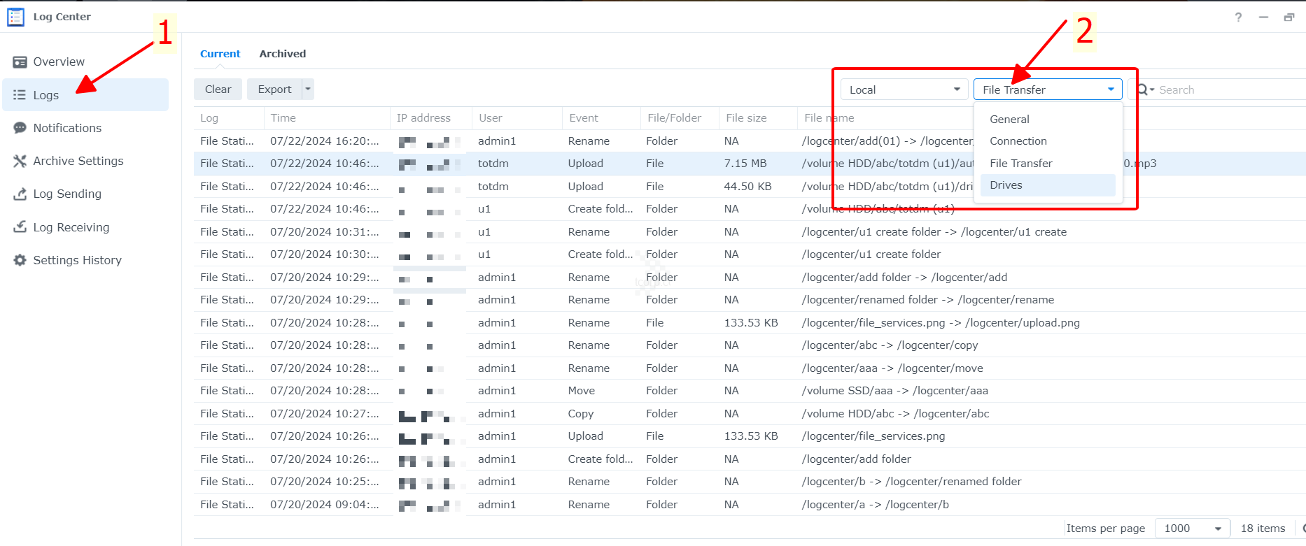
Task: Click the Log Receiving icon
Action: [x=20, y=227]
